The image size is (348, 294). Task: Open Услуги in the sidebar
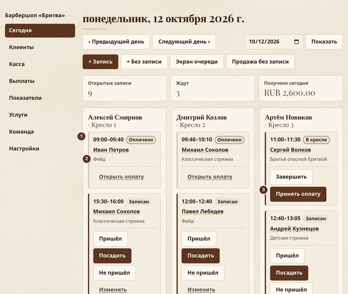pos(40,115)
